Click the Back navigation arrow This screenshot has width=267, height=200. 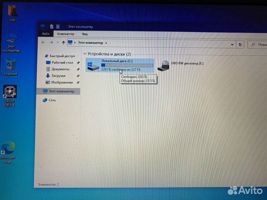pyautogui.click(x=43, y=42)
